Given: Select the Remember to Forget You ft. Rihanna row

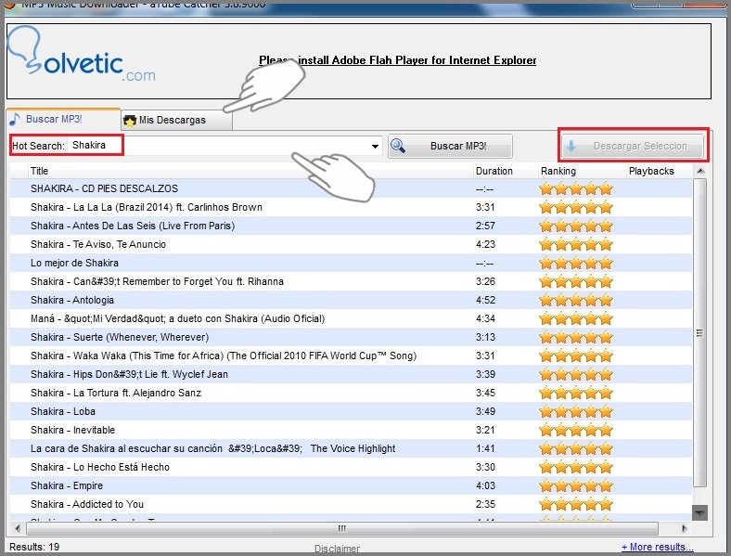Looking at the screenshot, I should 351,282.
